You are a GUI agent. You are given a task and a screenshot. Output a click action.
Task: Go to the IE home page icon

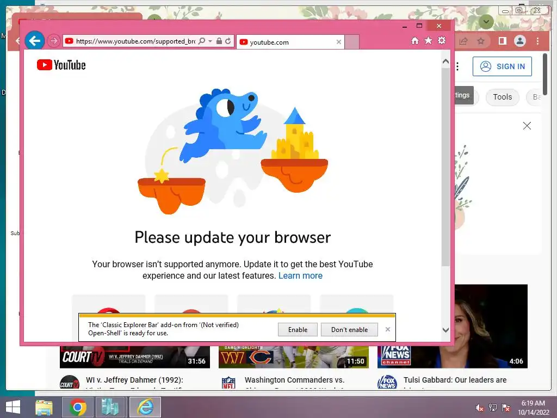coord(415,40)
